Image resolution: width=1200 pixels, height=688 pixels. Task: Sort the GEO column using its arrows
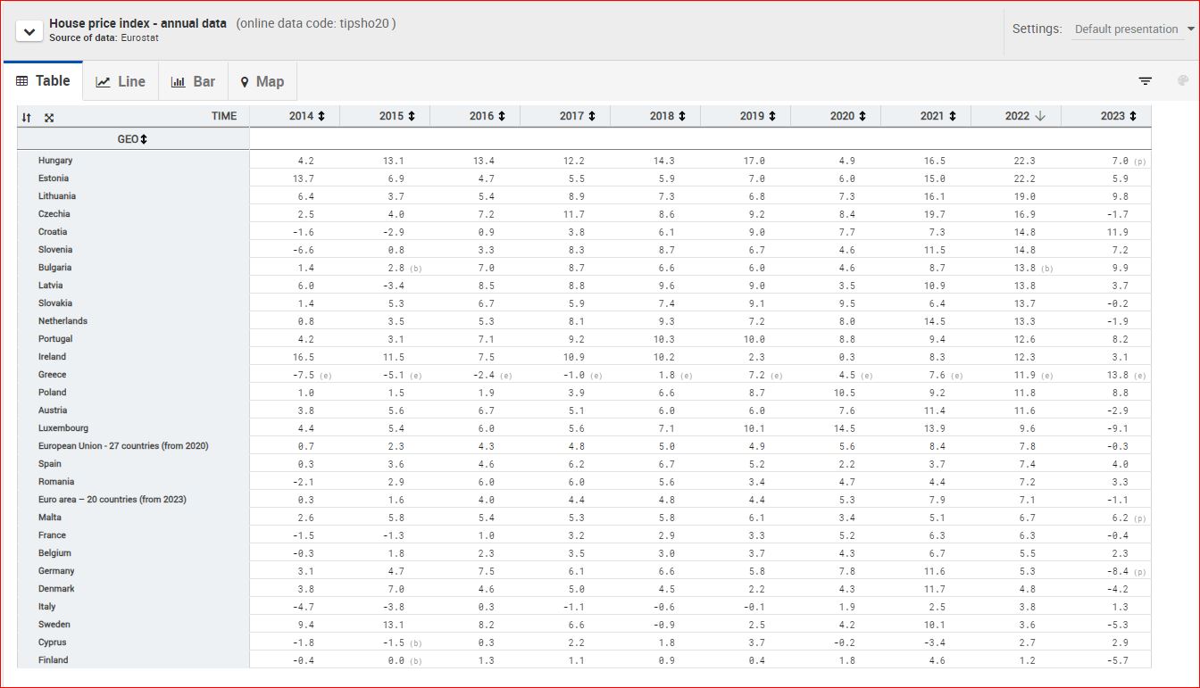pos(143,139)
